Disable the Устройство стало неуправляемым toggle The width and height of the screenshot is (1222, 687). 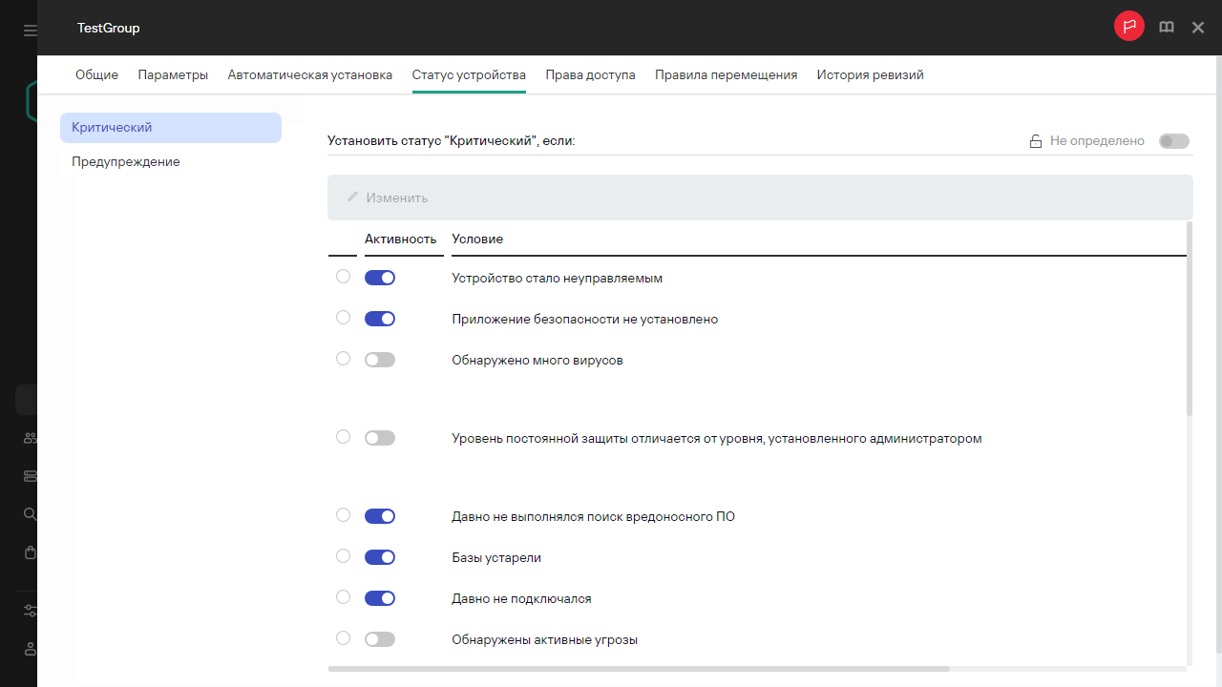(x=380, y=278)
